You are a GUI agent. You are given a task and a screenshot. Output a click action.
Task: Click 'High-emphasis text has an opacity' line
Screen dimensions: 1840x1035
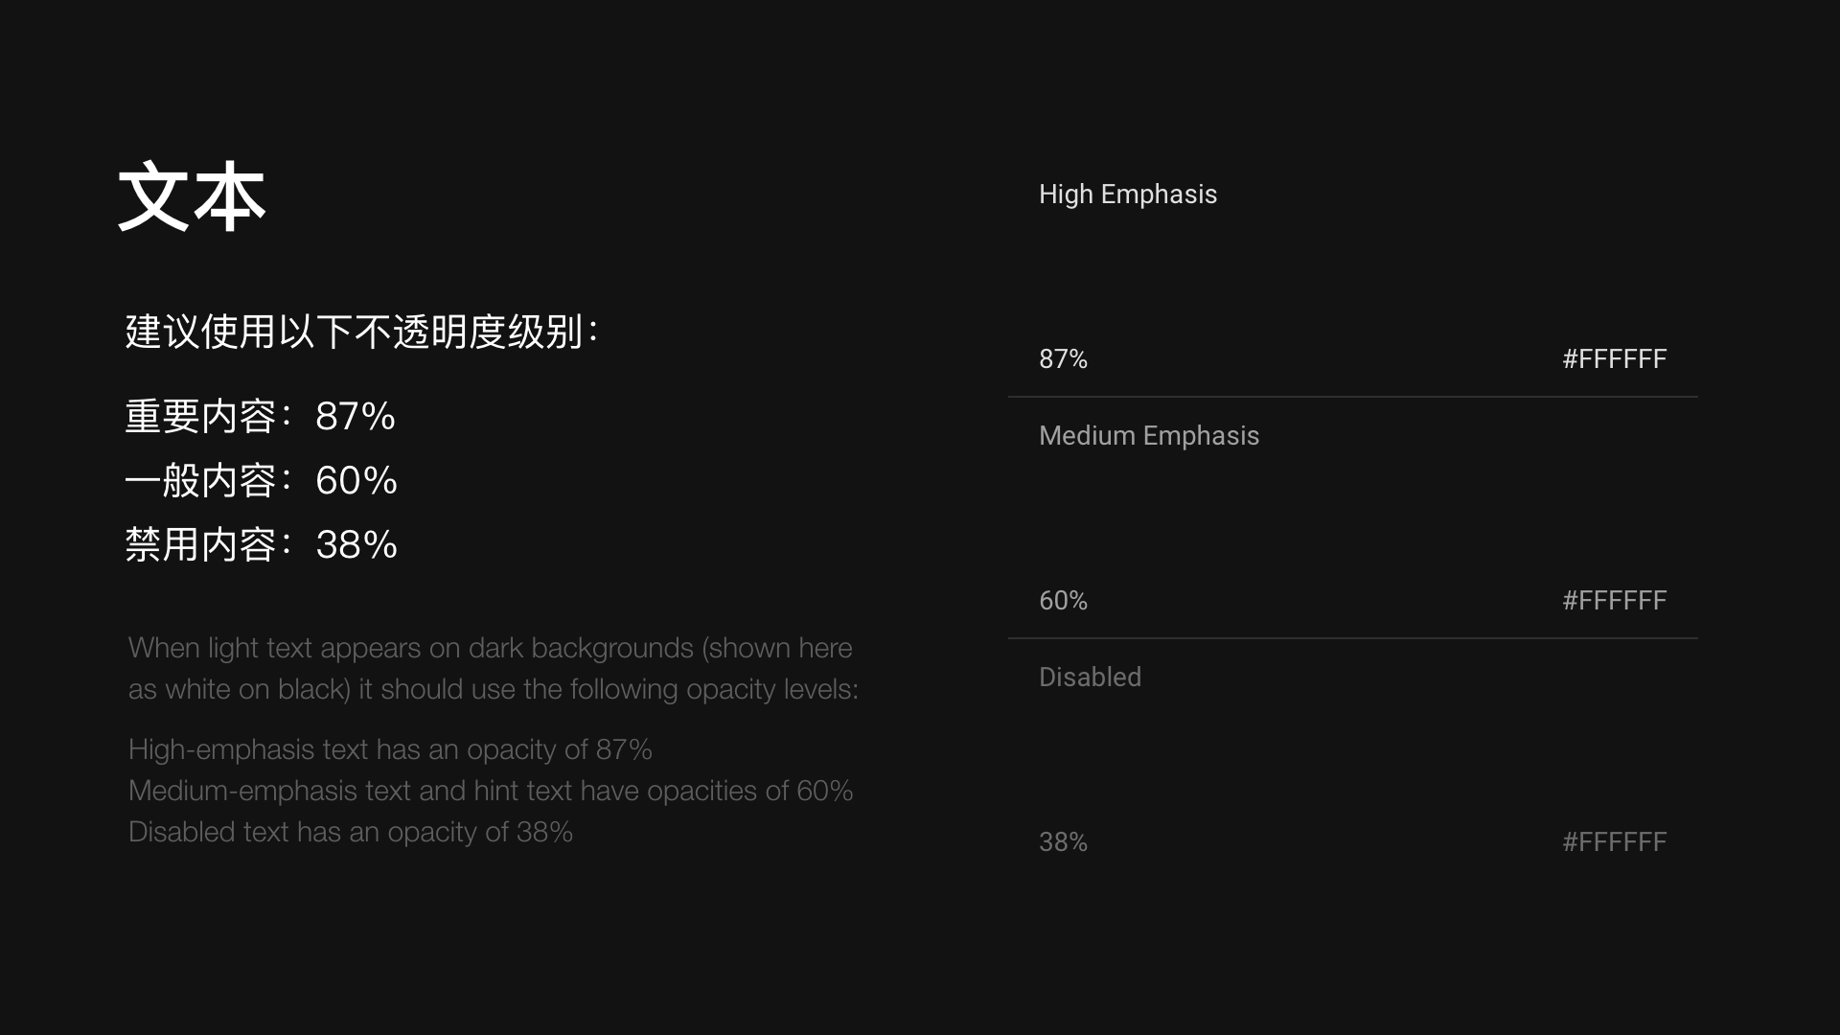pos(390,749)
